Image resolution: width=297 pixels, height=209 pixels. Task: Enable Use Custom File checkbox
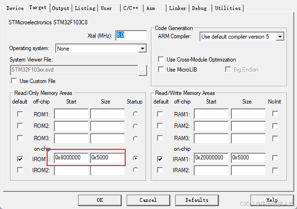[x=14, y=81]
